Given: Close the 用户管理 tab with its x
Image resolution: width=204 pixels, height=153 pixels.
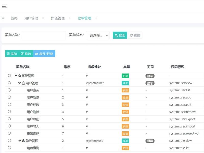Looking at the screenshot, I should tap(43, 18).
